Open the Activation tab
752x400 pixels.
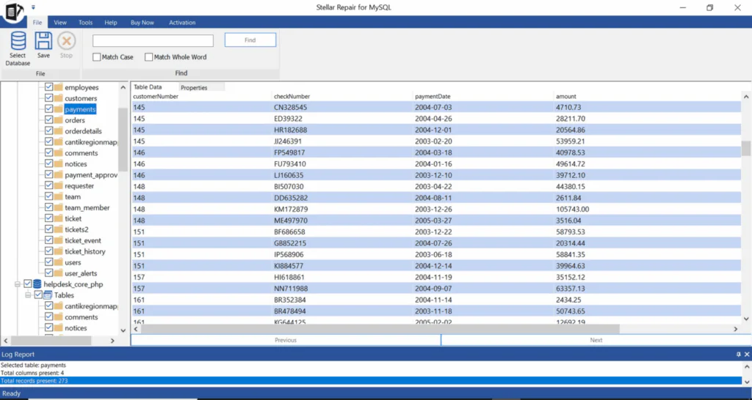tap(182, 23)
